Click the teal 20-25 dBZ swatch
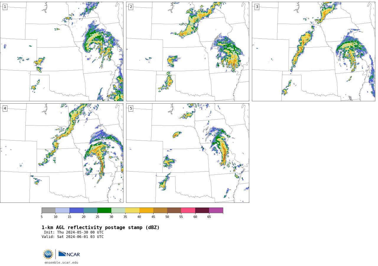 (90, 210)
